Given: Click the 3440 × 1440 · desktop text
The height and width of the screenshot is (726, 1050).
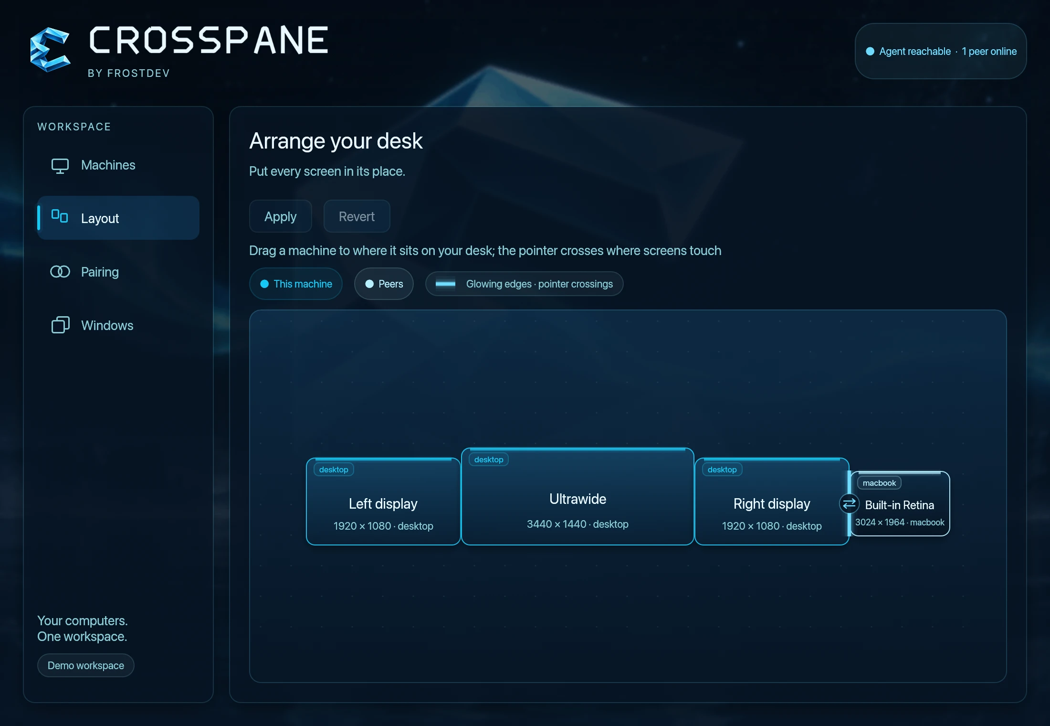Looking at the screenshot, I should pos(577,524).
